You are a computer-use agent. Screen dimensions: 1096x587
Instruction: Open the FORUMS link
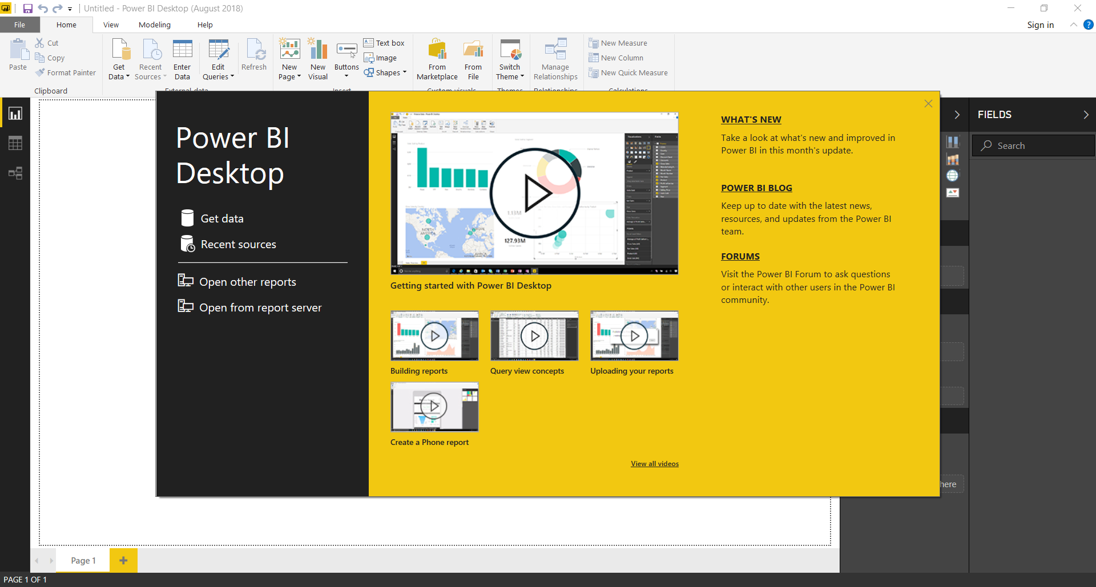click(x=740, y=257)
